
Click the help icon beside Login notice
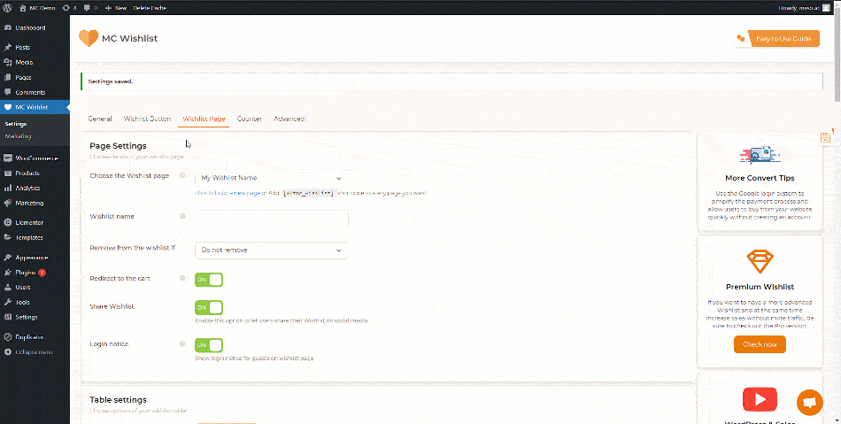[182, 343]
